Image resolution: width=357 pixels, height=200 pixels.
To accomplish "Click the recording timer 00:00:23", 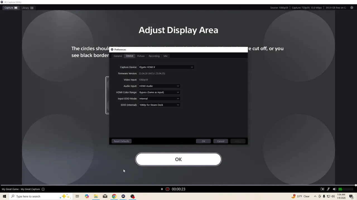I will [x=178, y=189].
